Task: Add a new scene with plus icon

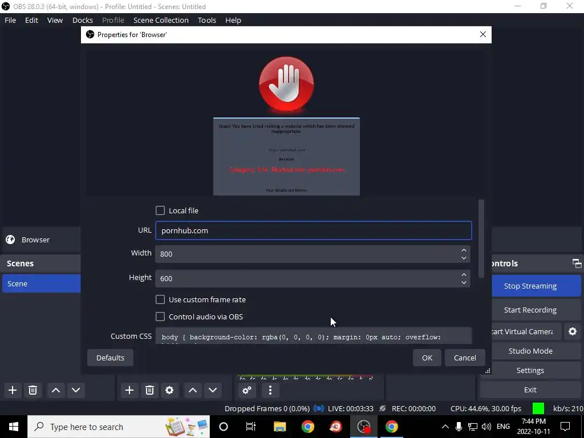Action: click(x=13, y=390)
